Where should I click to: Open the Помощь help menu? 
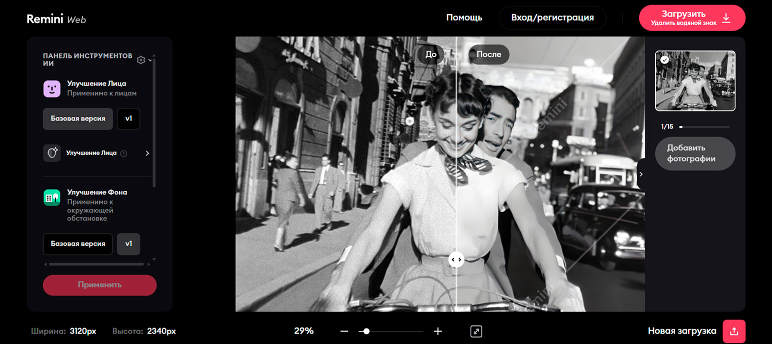coord(464,17)
